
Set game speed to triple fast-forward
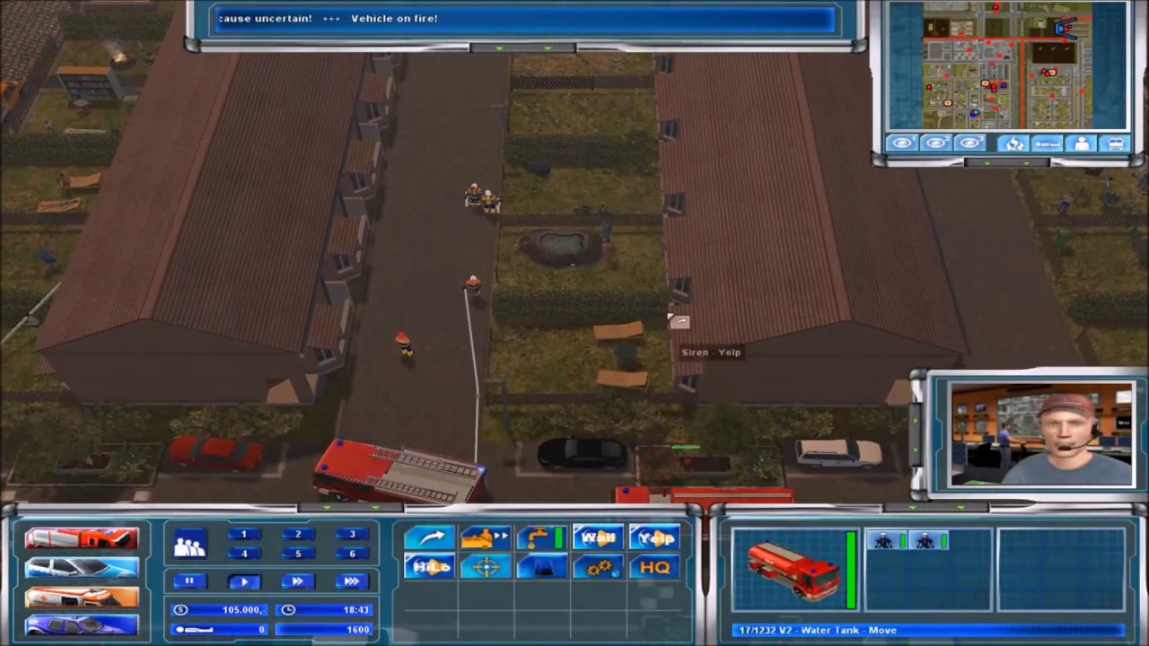(x=352, y=581)
